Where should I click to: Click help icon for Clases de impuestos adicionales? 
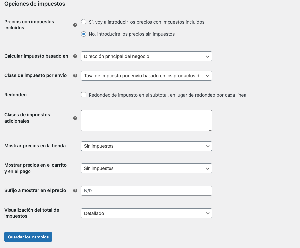pos(75,118)
